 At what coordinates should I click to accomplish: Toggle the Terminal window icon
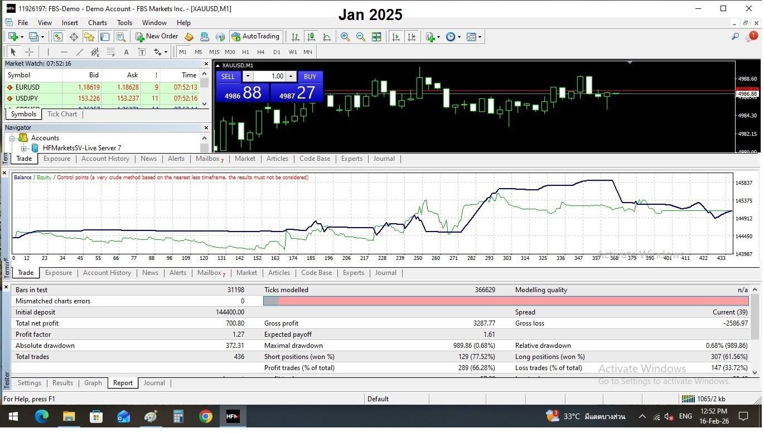point(105,37)
